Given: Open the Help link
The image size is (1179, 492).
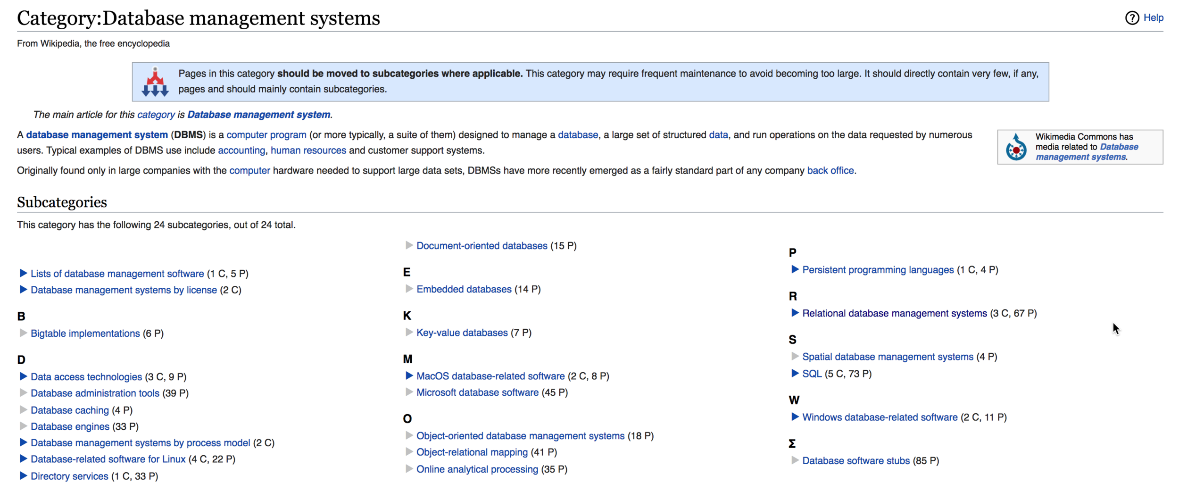Looking at the screenshot, I should [x=1153, y=18].
